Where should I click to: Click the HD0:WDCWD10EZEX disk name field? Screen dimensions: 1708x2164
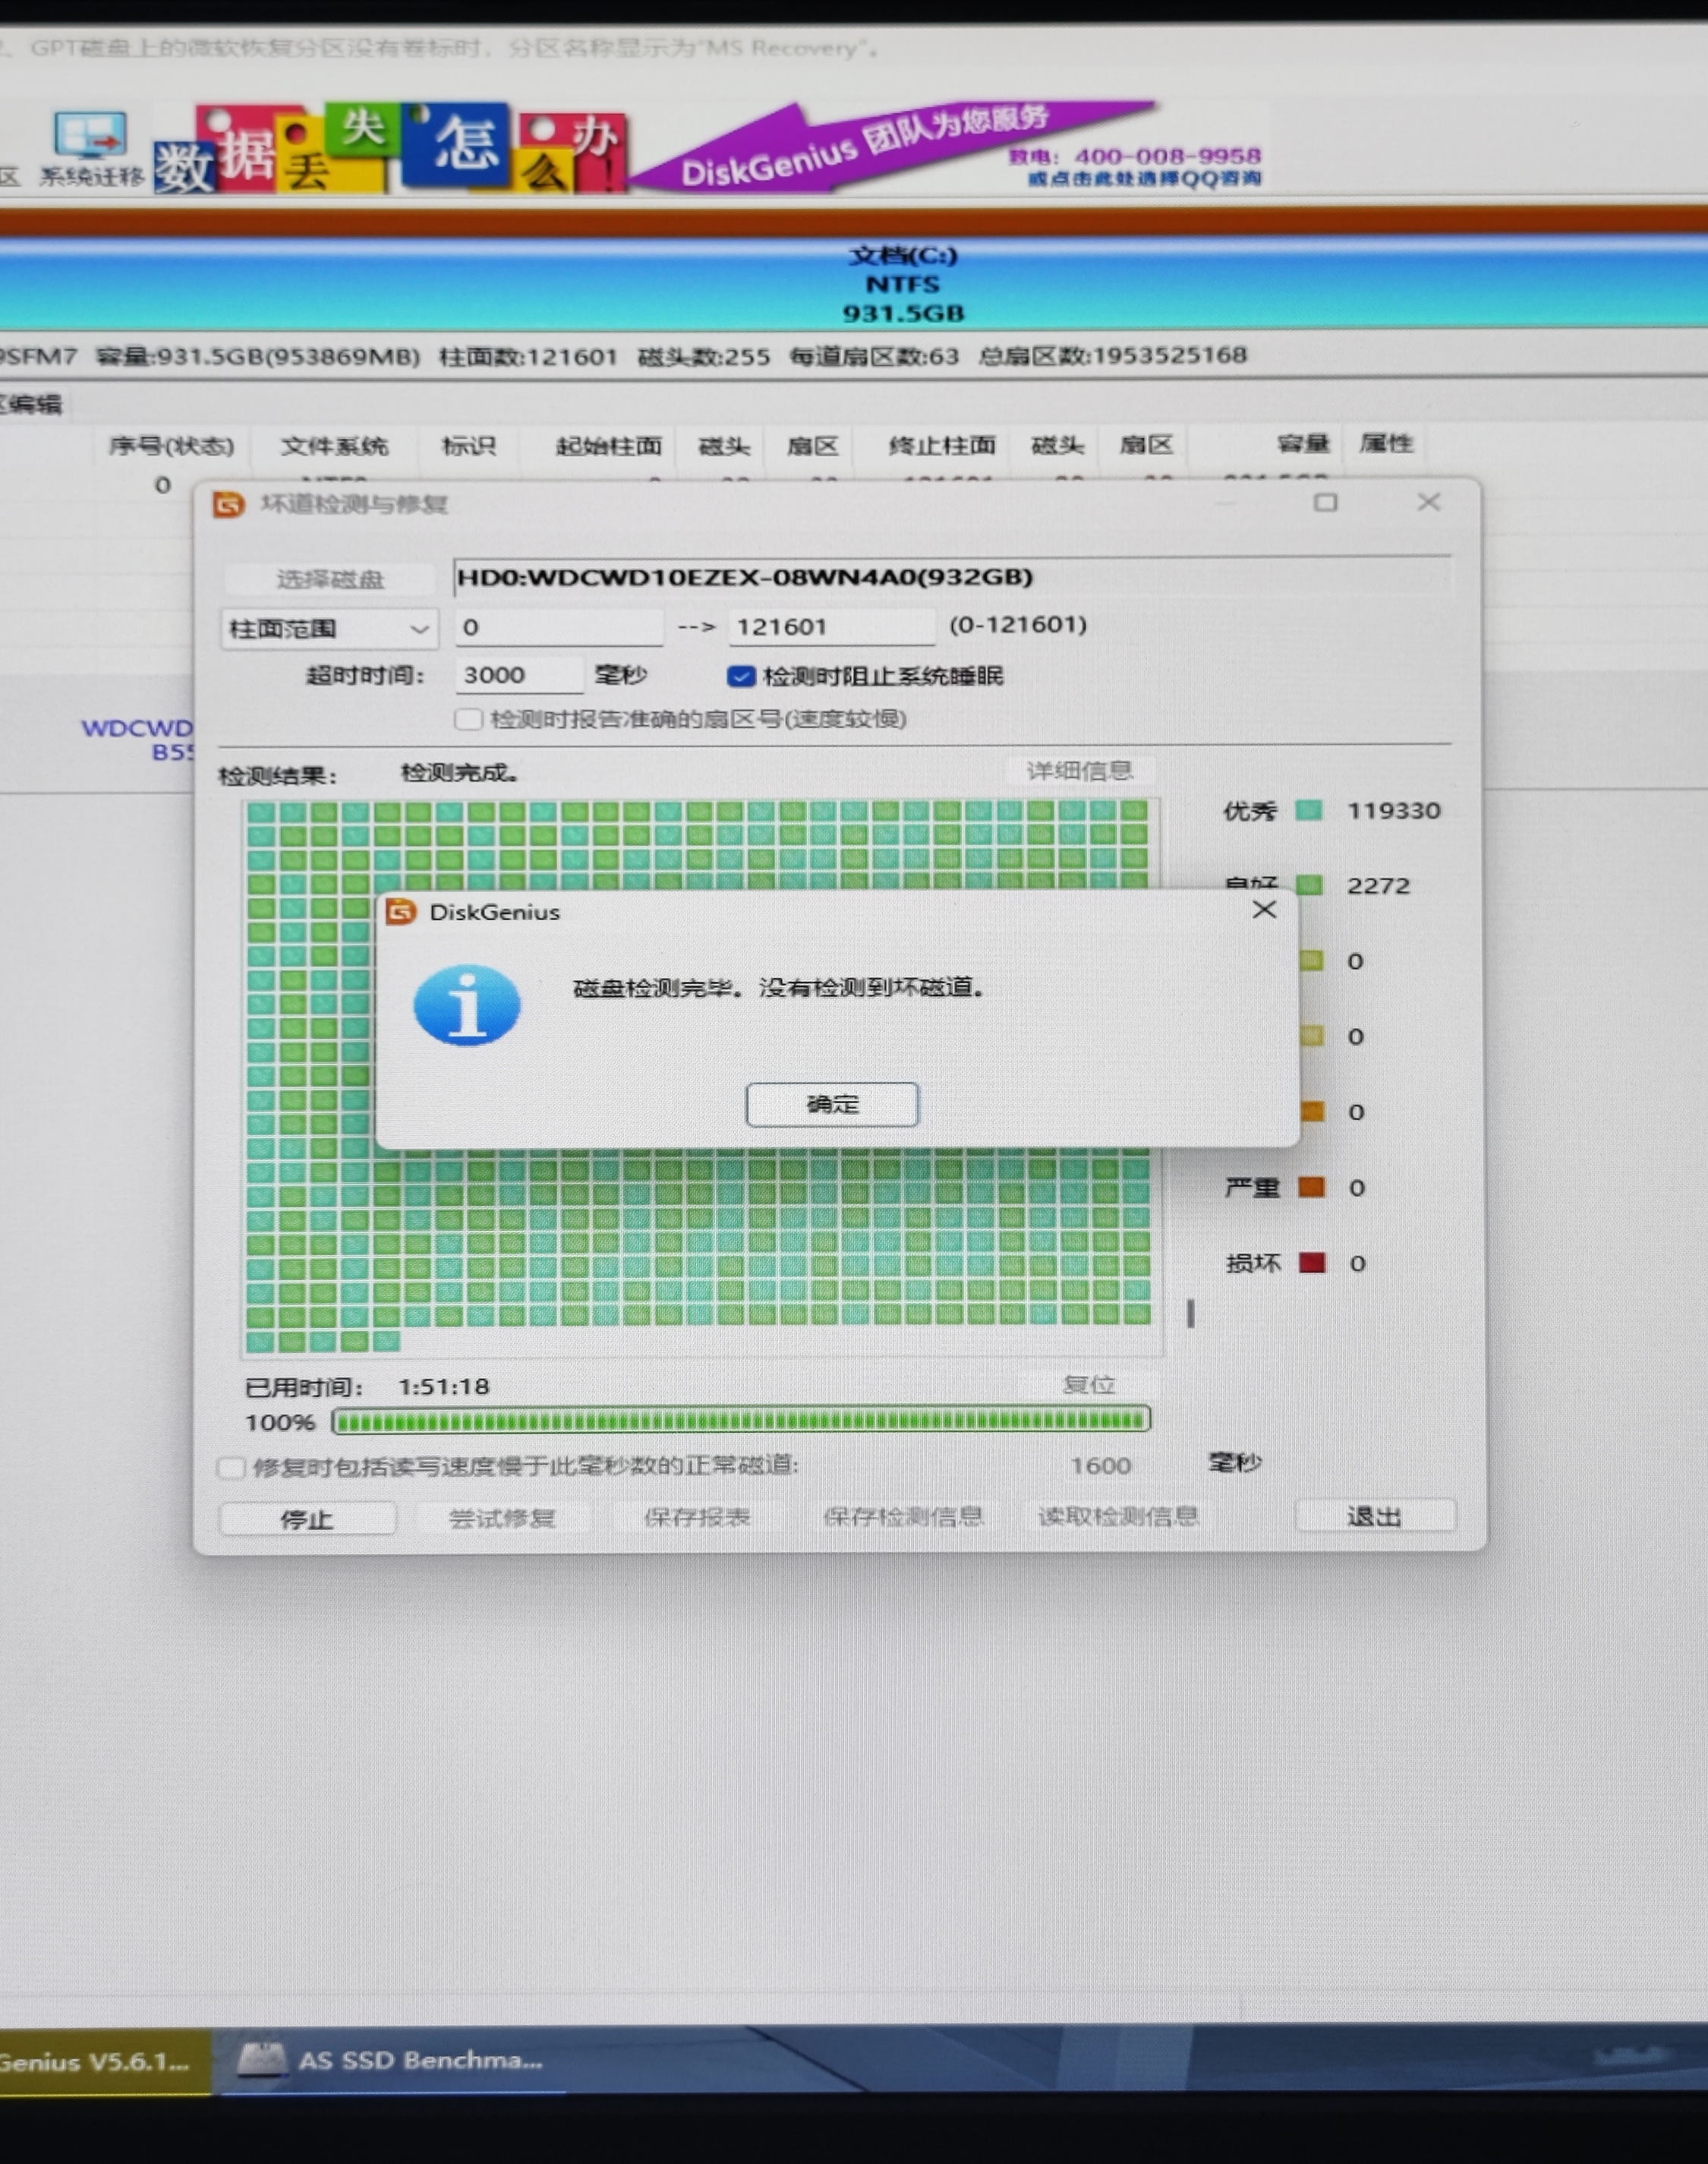951,577
